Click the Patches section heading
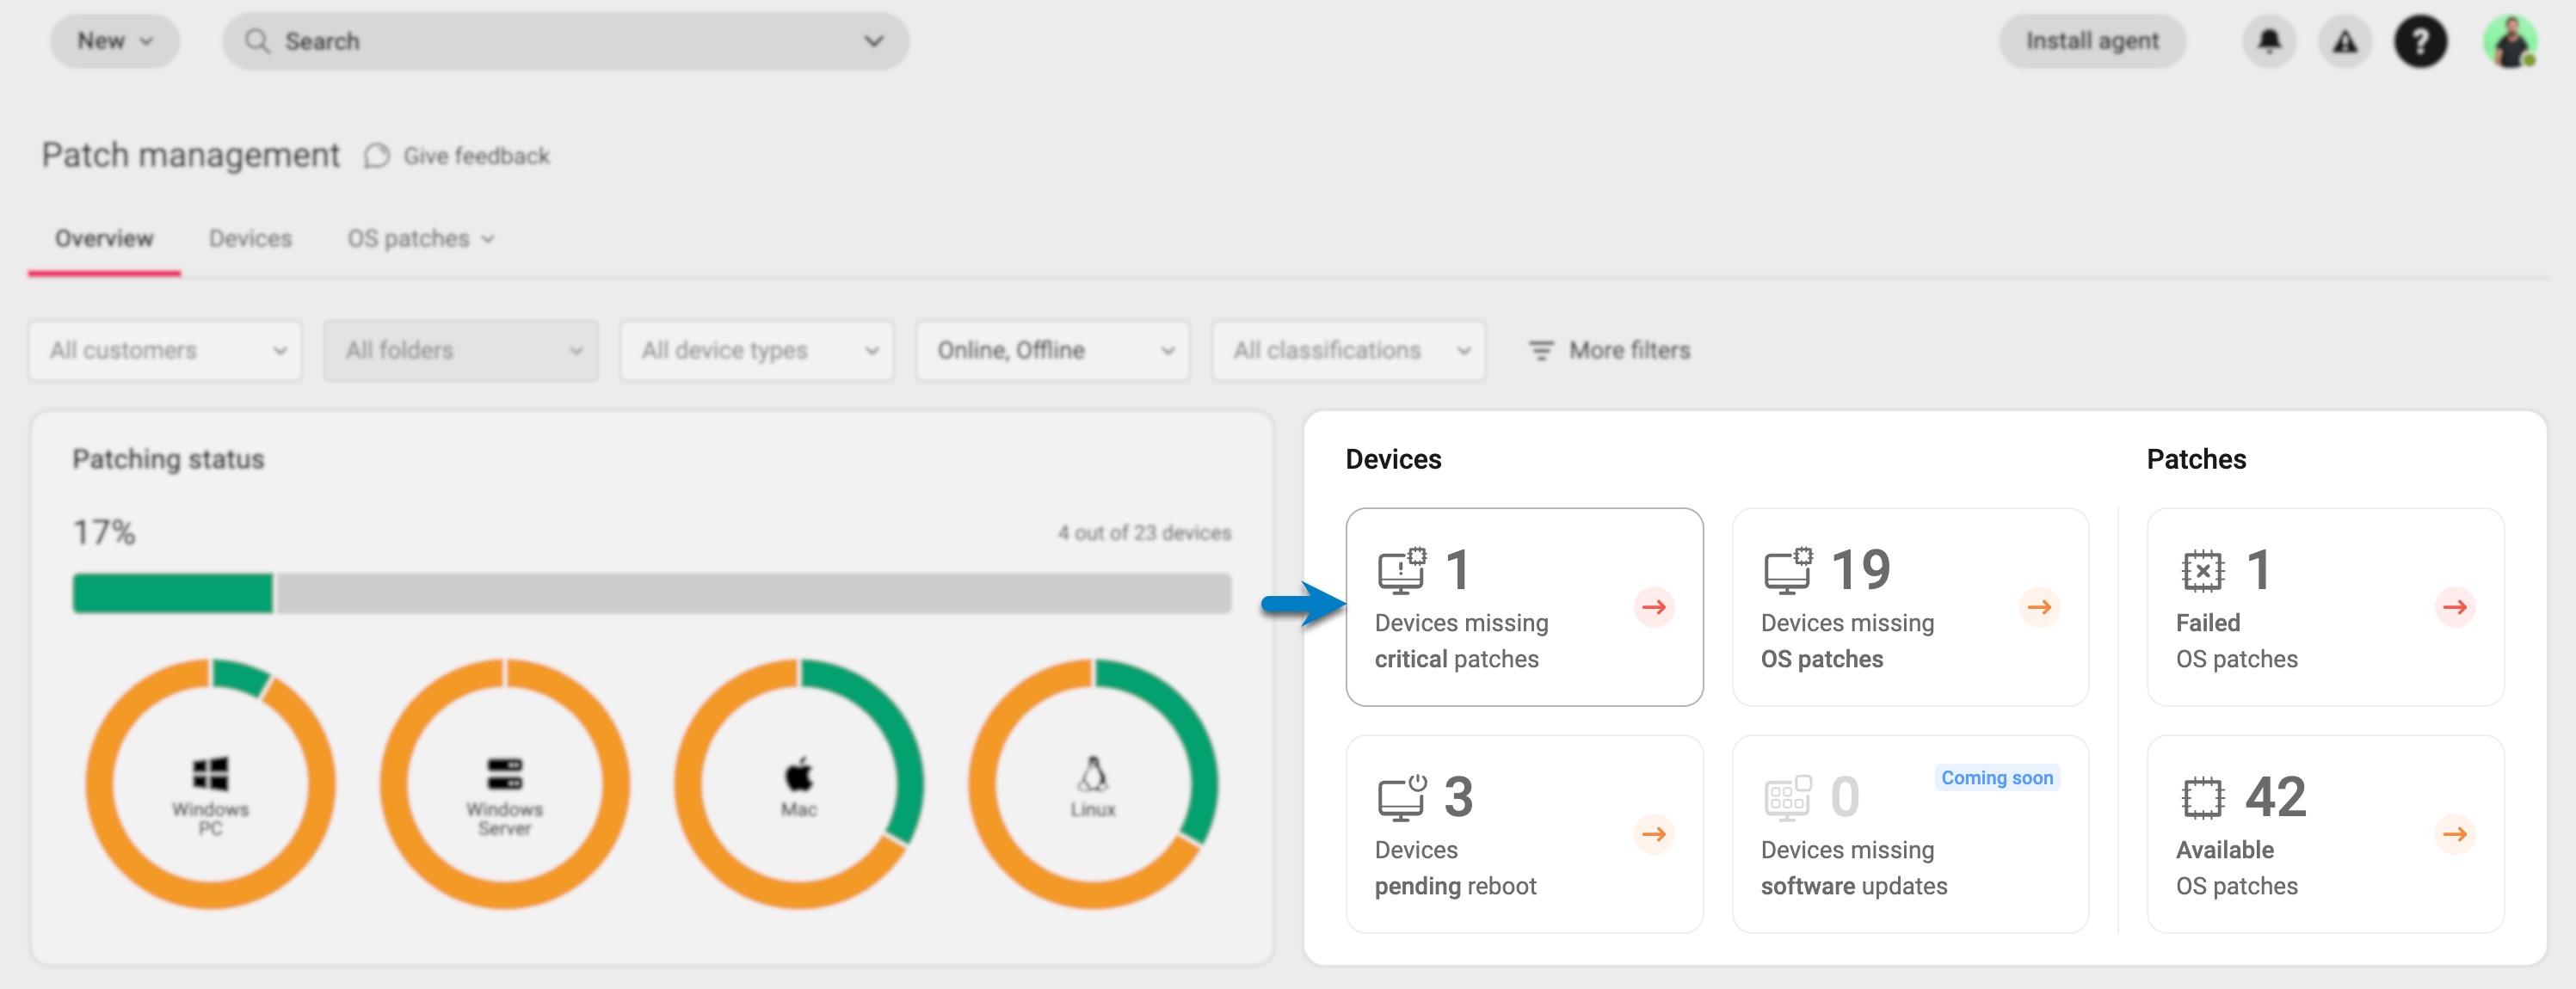The width and height of the screenshot is (2576, 989). click(x=2196, y=459)
